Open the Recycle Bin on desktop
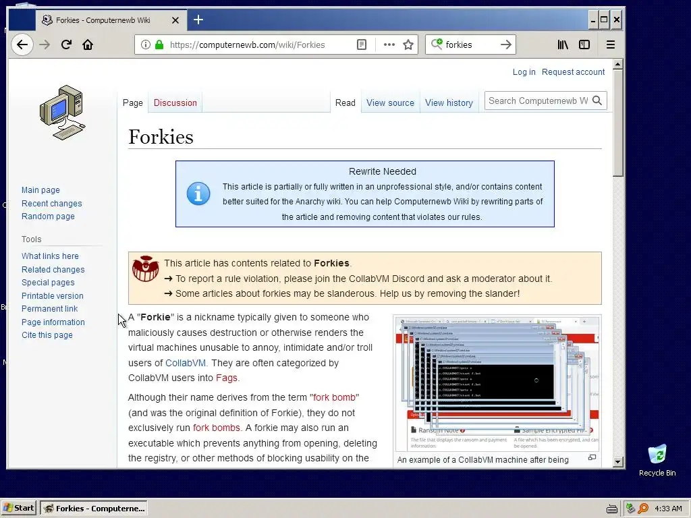This screenshot has width=691, height=518. [657, 460]
